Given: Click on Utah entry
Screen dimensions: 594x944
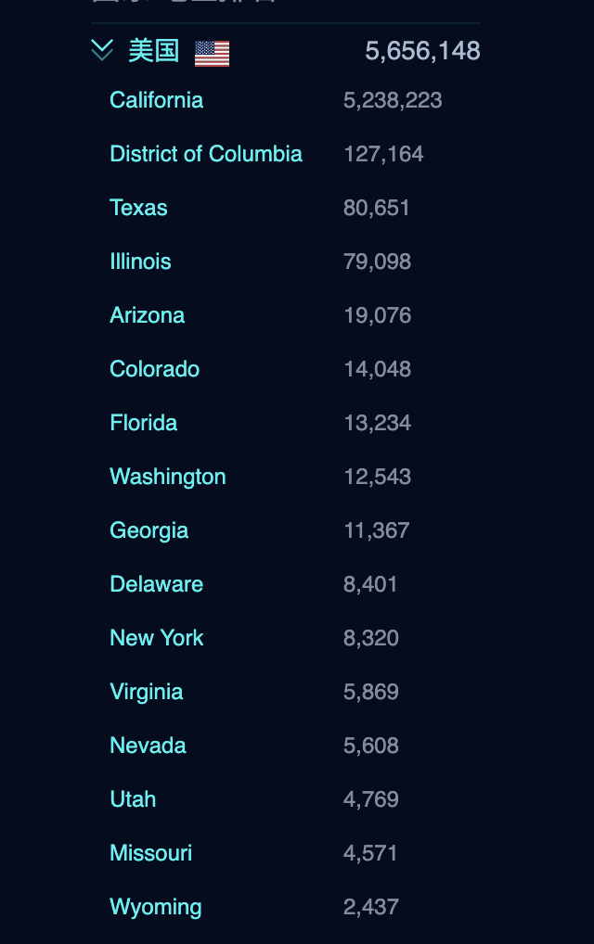Looking at the screenshot, I should (x=133, y=799).
